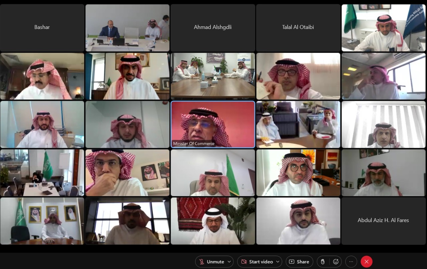Open the smiley reactions icon
Viewport: 427px width, 269px height.
[336, 262]
